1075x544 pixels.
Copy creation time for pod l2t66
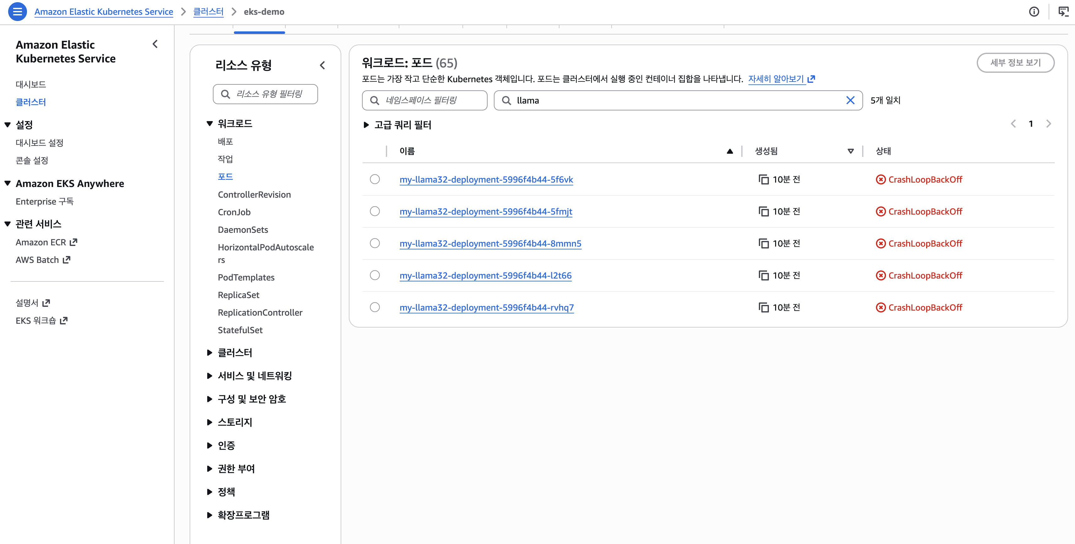pos(764,275)
